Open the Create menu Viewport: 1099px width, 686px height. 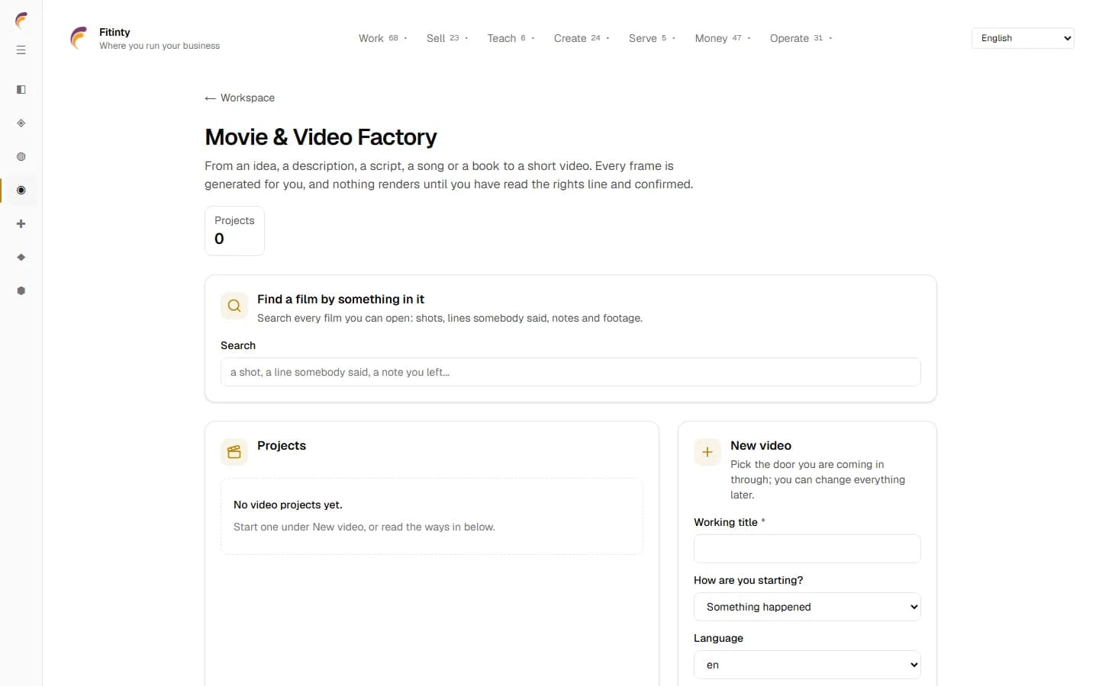click(x=582, y=38)
